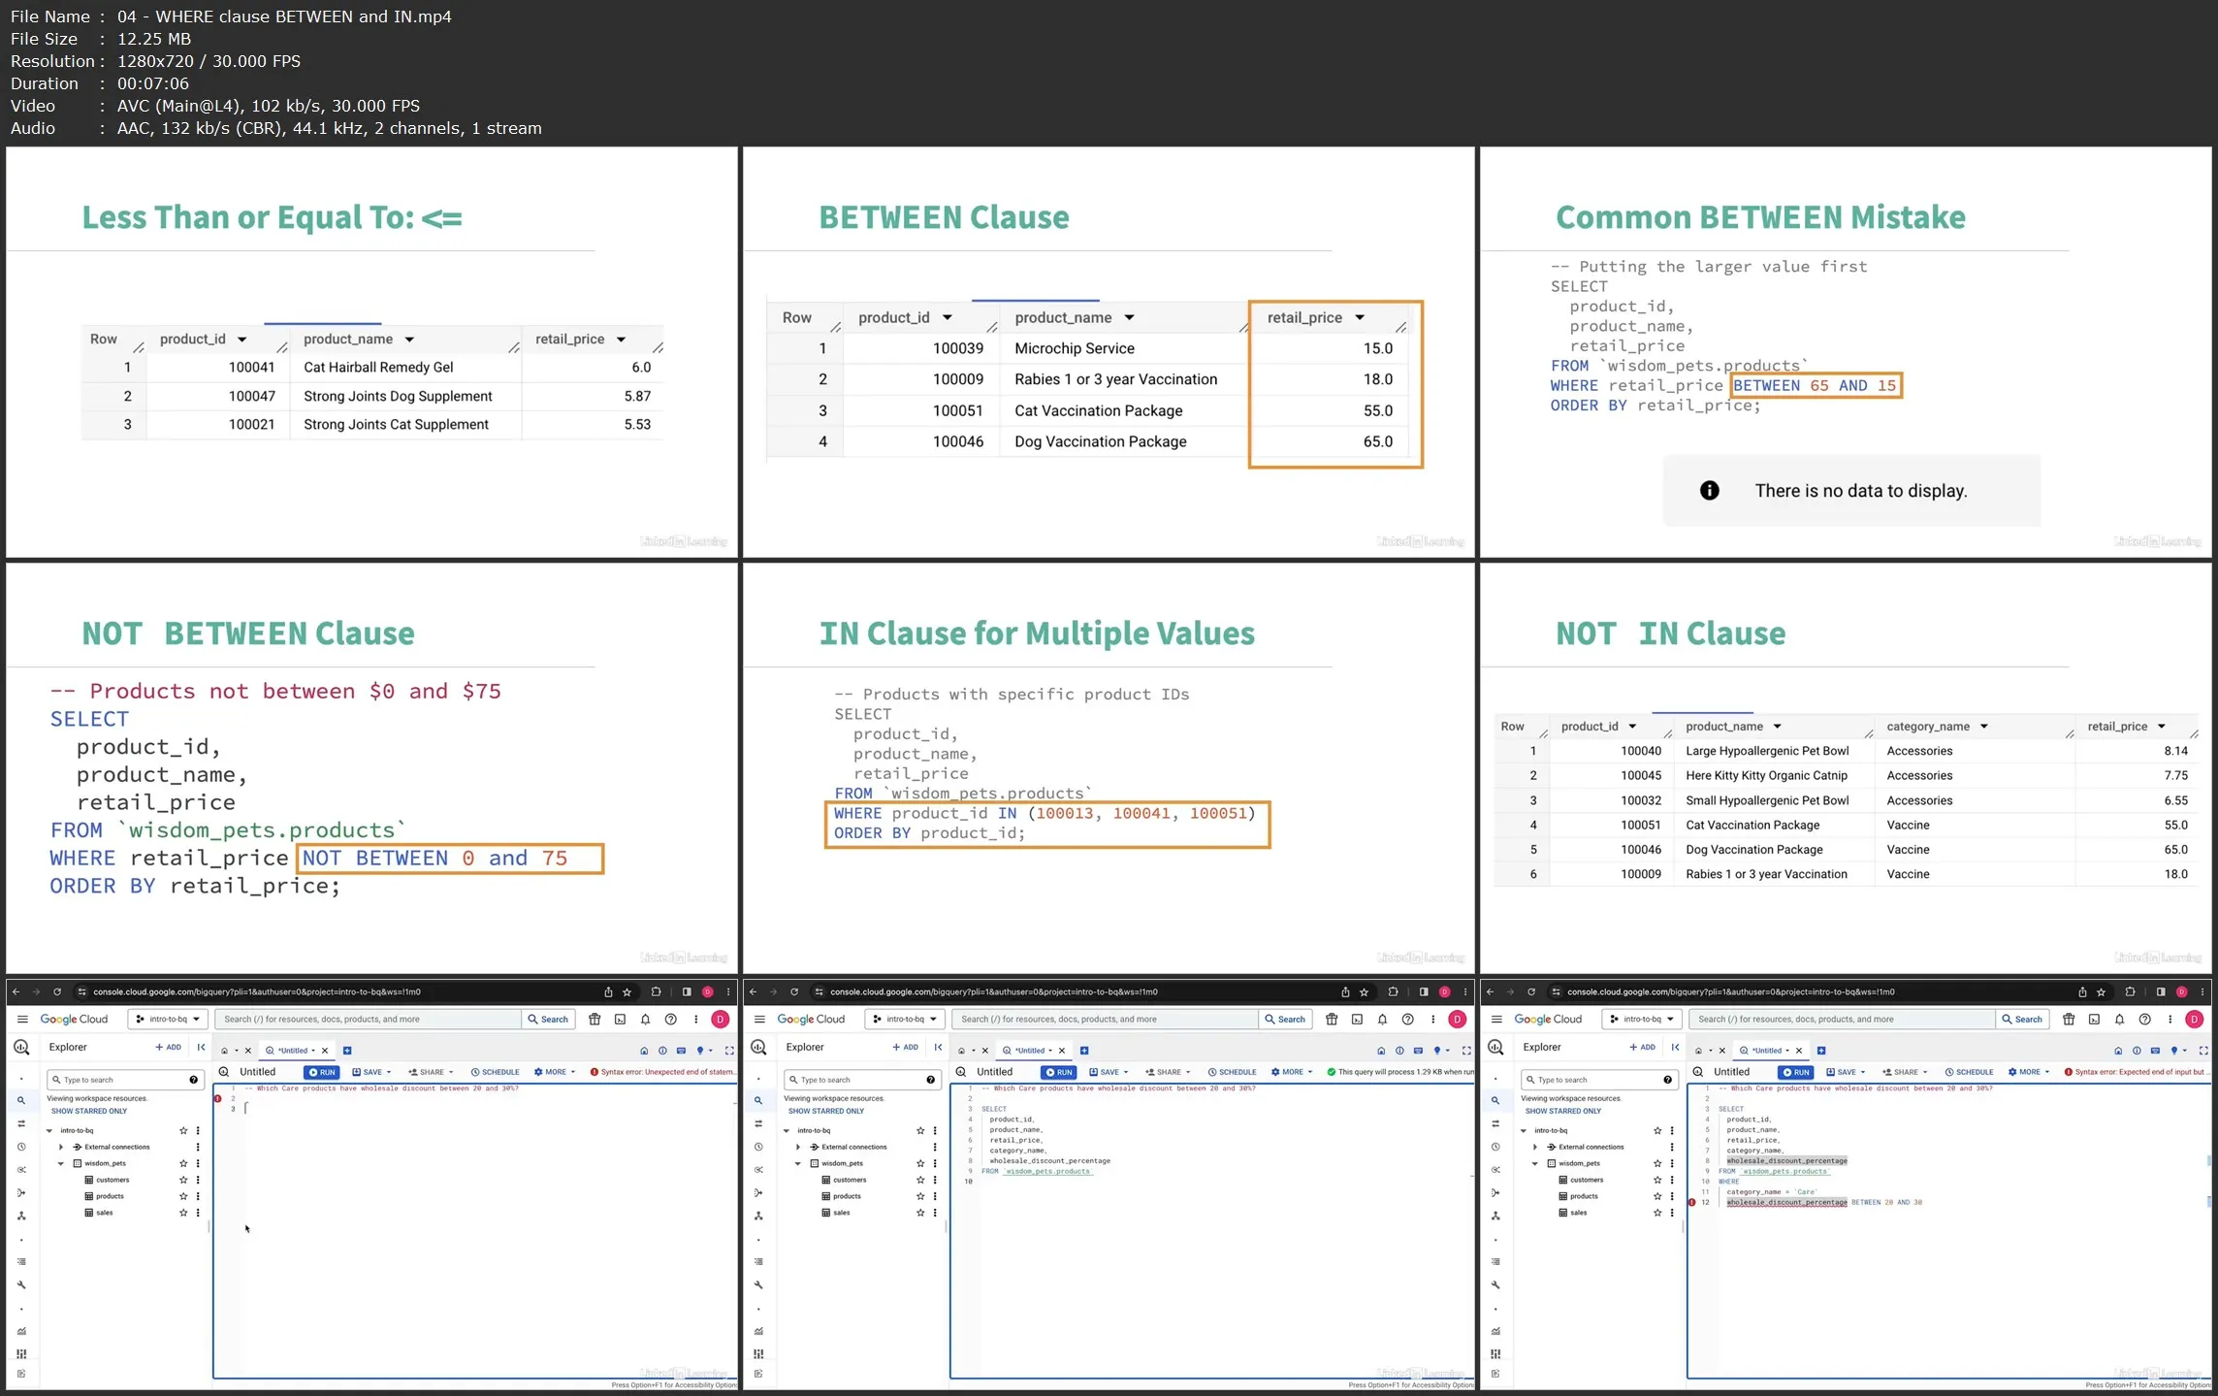Click bookmark star in empty-editor frame address bar
This screenshot has width=2218, height=1396.
pos(627,991)
